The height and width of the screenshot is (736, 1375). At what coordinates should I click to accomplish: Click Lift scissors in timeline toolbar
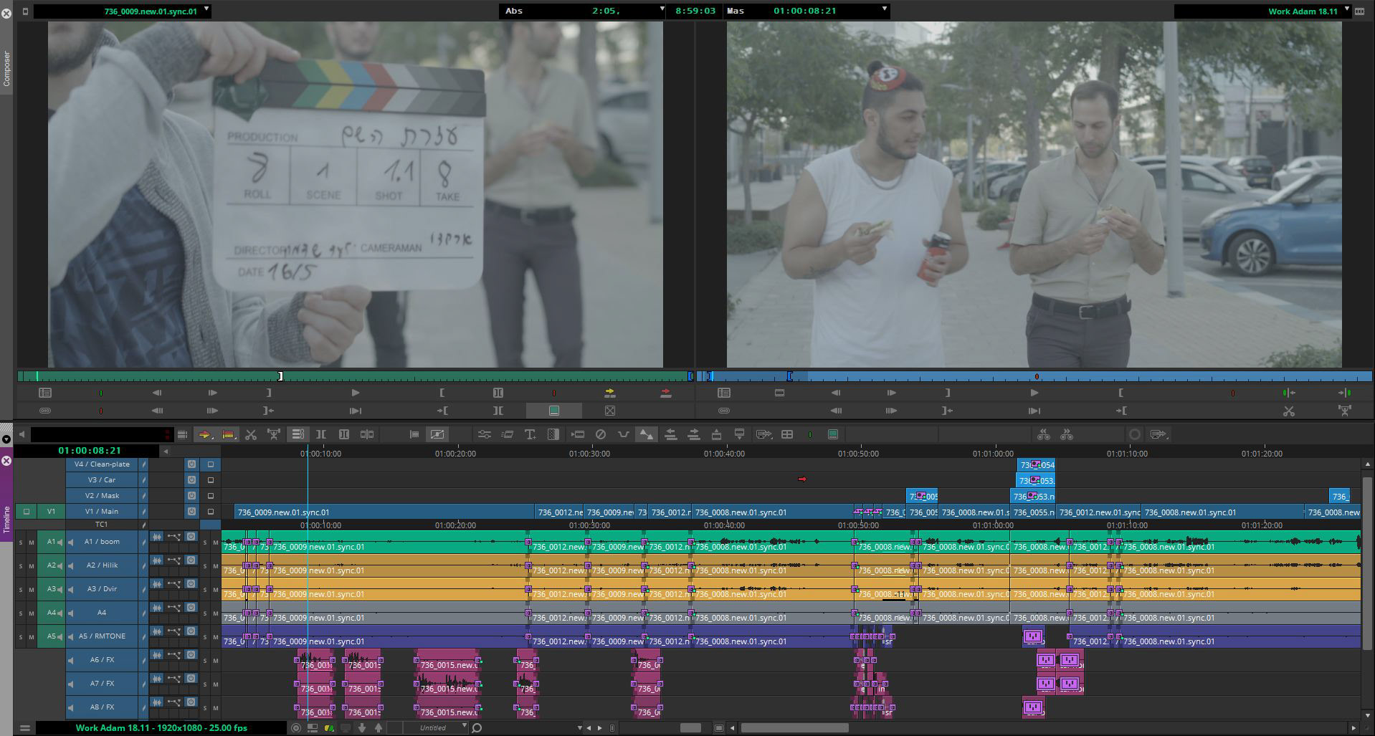(251, 434)
